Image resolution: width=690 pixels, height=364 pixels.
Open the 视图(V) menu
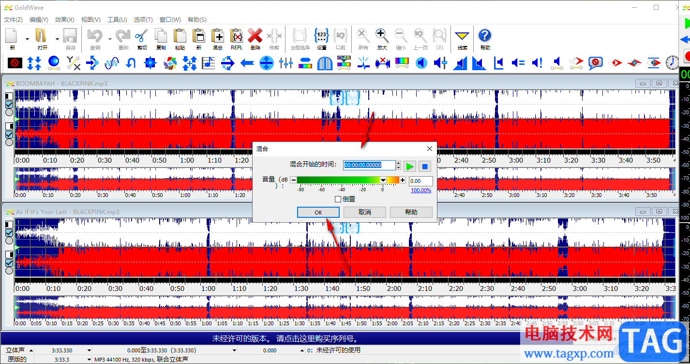click(x=90, y=20)
